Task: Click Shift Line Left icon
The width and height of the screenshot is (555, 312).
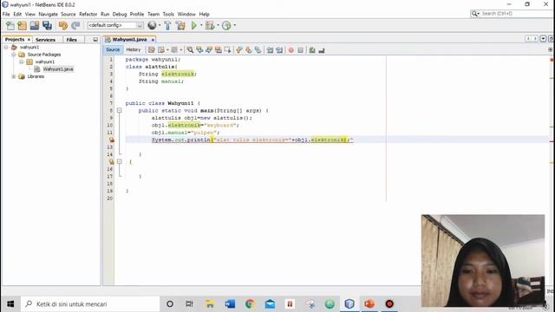Action: [270, 50]
